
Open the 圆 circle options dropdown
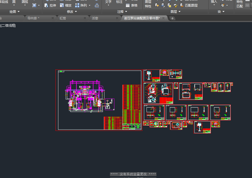(14, 5)
